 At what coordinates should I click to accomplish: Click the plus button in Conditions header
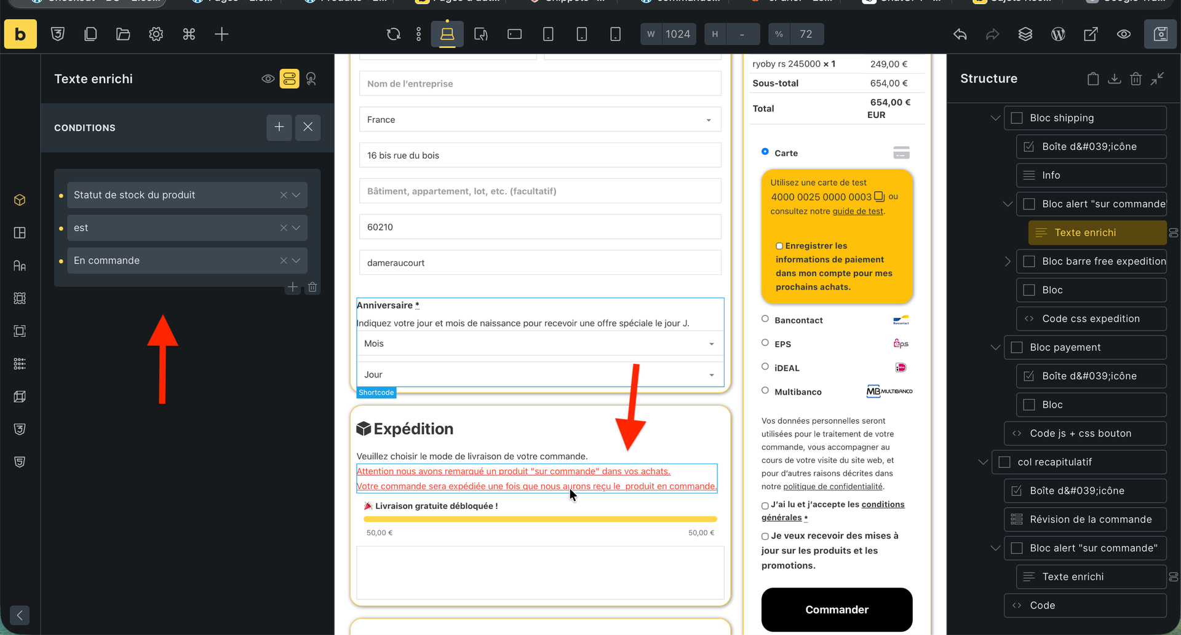279,127
